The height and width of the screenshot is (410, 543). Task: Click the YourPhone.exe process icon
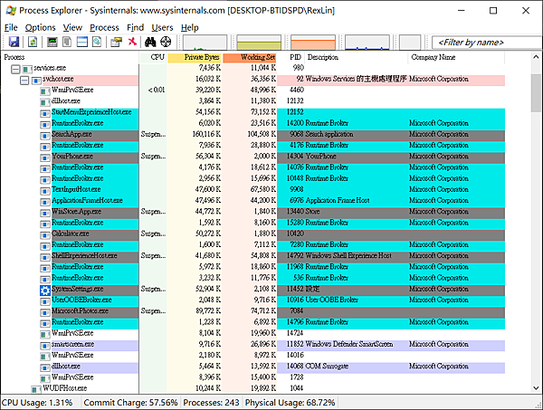[45, 157]
